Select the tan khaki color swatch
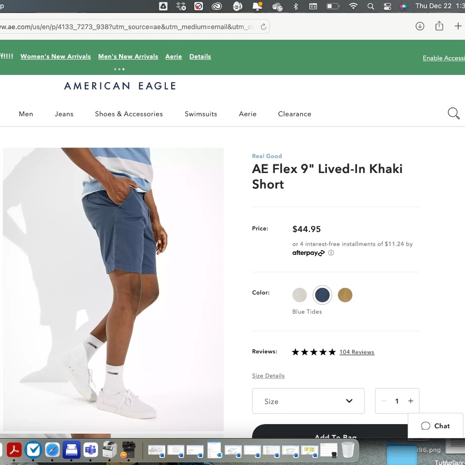Image resolution: width=465 pixels, height=465 pixels. point(345,295)
